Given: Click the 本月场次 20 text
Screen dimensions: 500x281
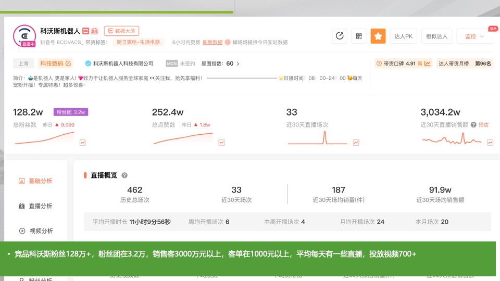Looking at the screenshot, I should (x=432, y=222).
